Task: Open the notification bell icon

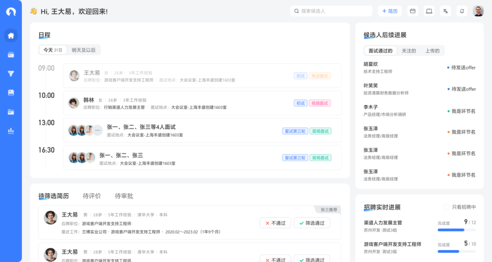Action: coord(462,11)
